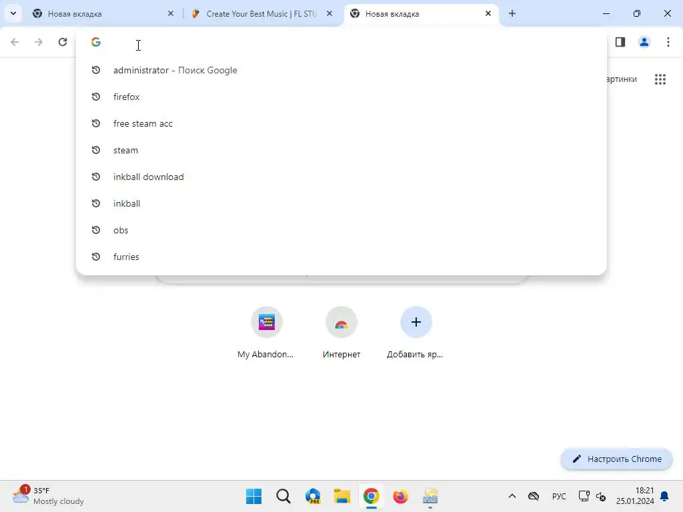Viewport: 683px width, 512px height.
Task: Open network settings tray icon
Action: pos(584,496)
